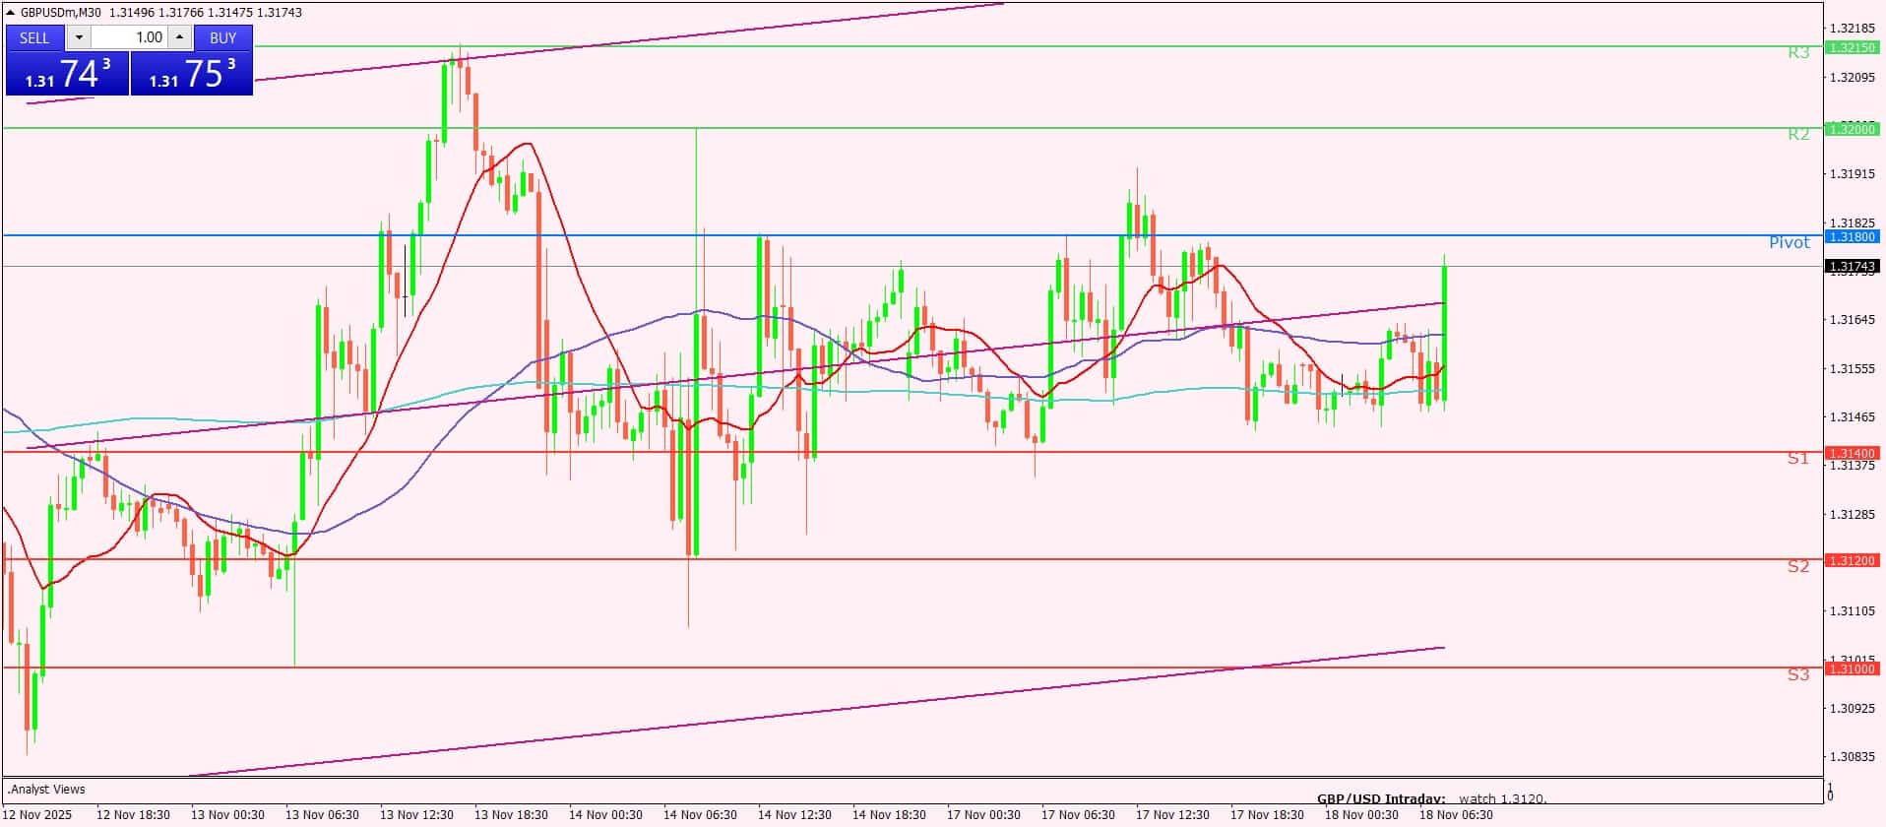Screen dimensions: 1886x827
Task: Select the S1 support level label
Action: point(1798,458)
